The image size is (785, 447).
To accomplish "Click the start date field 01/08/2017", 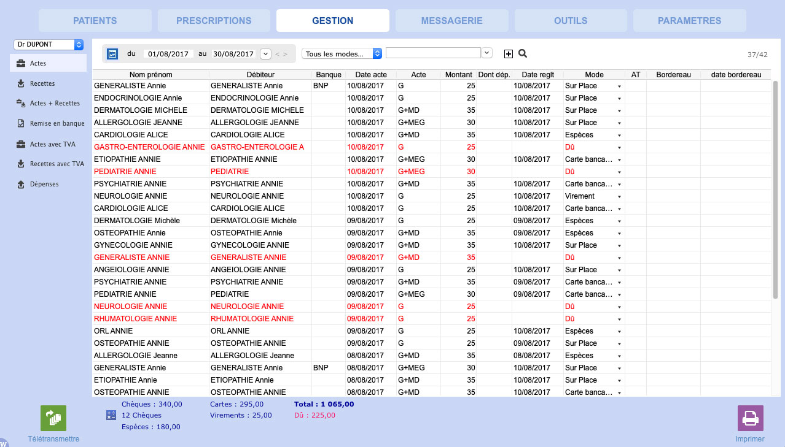I will click(167, 54).
